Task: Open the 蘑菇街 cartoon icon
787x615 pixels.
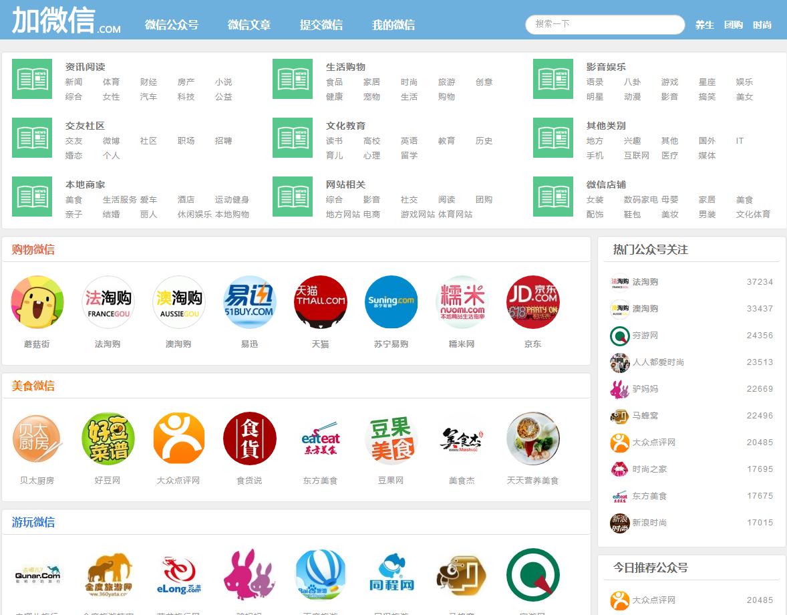Action: tap(37, 301)
